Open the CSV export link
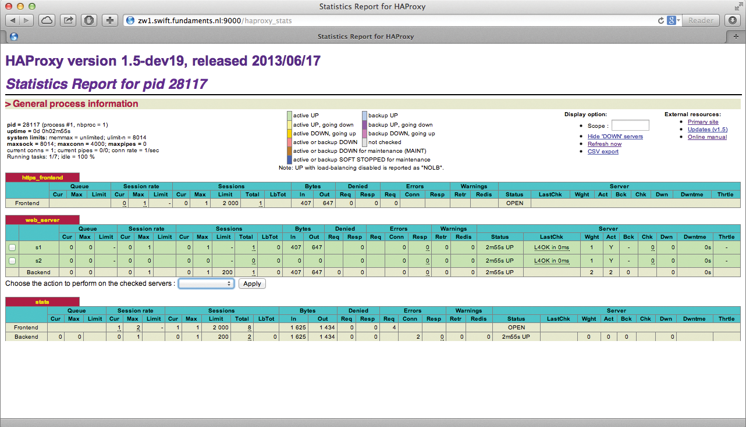Screen dimensions: 746x427 click(x=603, y=152)
